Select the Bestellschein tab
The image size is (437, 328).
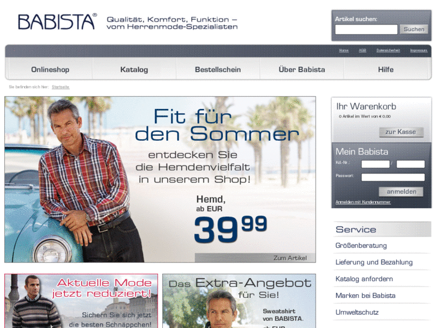(x=218, y=69)
